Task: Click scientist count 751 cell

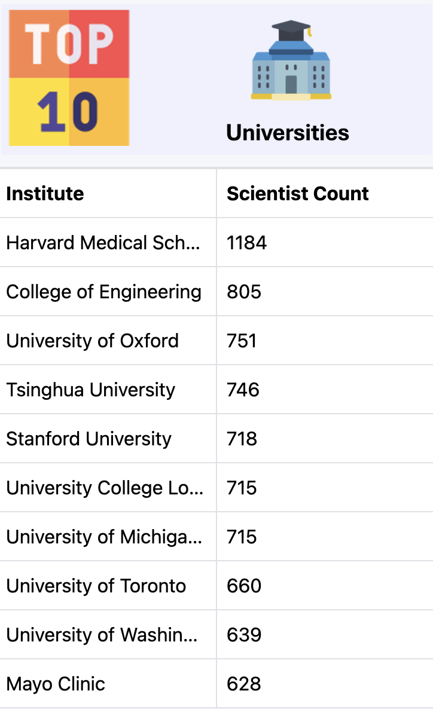Action: click(242, 341)
